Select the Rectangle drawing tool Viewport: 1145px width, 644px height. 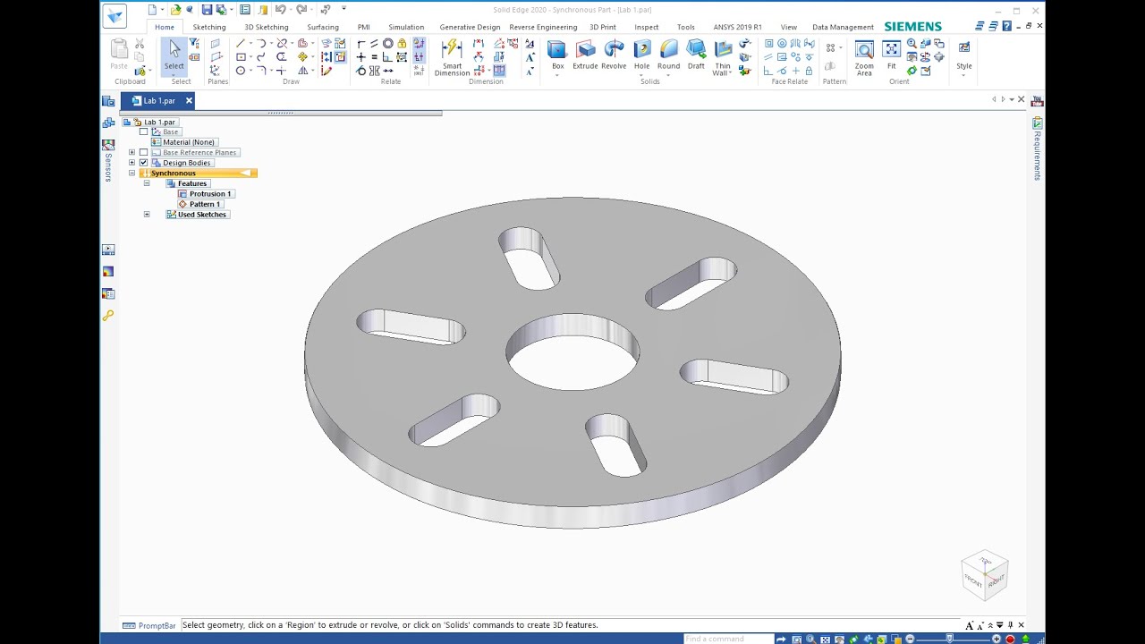click(241, 56)
